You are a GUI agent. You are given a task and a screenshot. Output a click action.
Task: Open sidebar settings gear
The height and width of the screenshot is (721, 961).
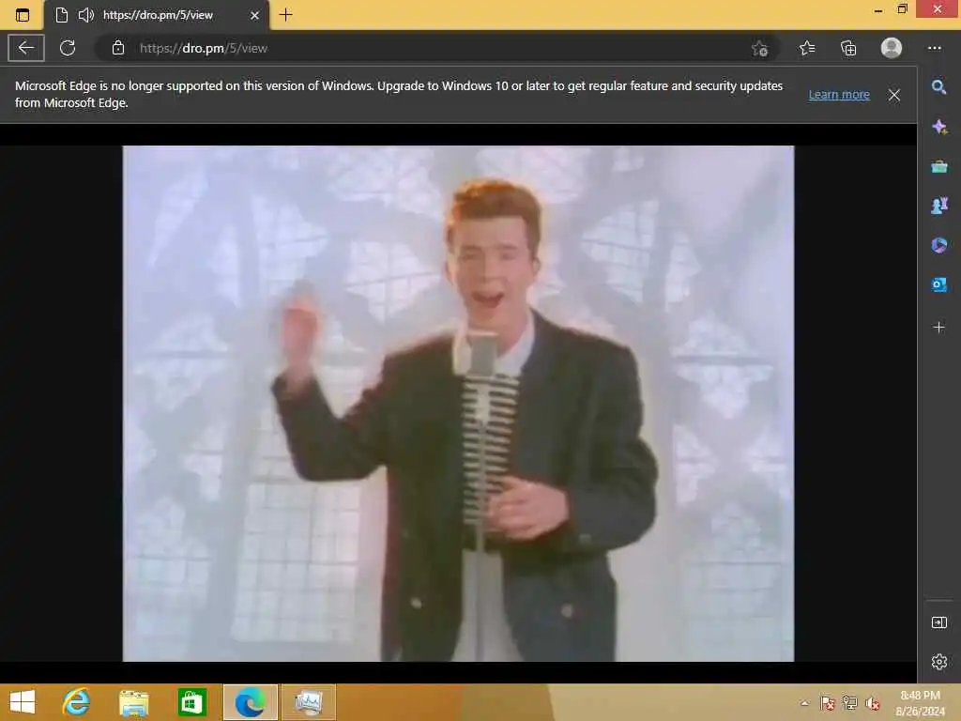tap(938, 662)
